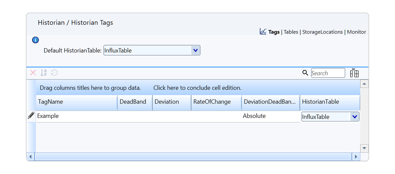The height and width of the screenshot is (174, 395).
Task: Click inside the Search field
Action: [x=328, y=73]
